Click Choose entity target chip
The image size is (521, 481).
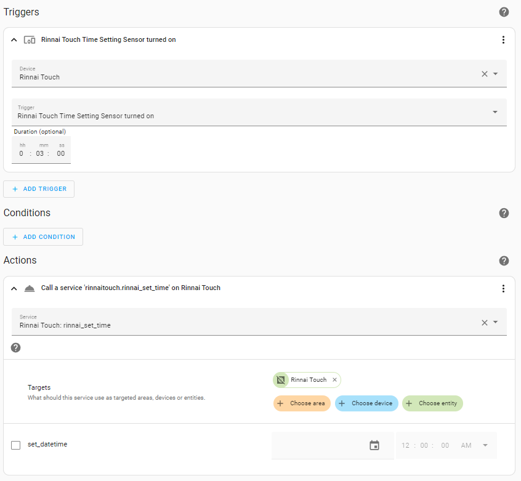432,403
